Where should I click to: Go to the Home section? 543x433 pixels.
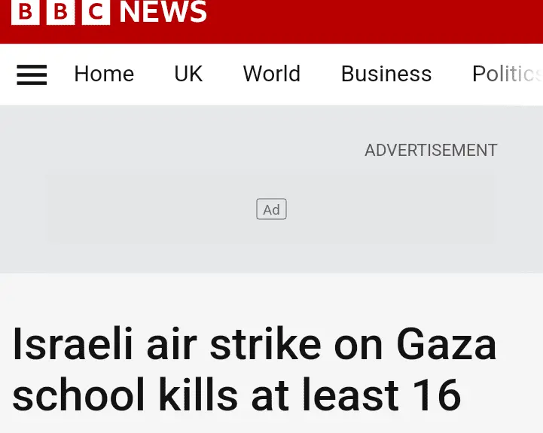104,74
